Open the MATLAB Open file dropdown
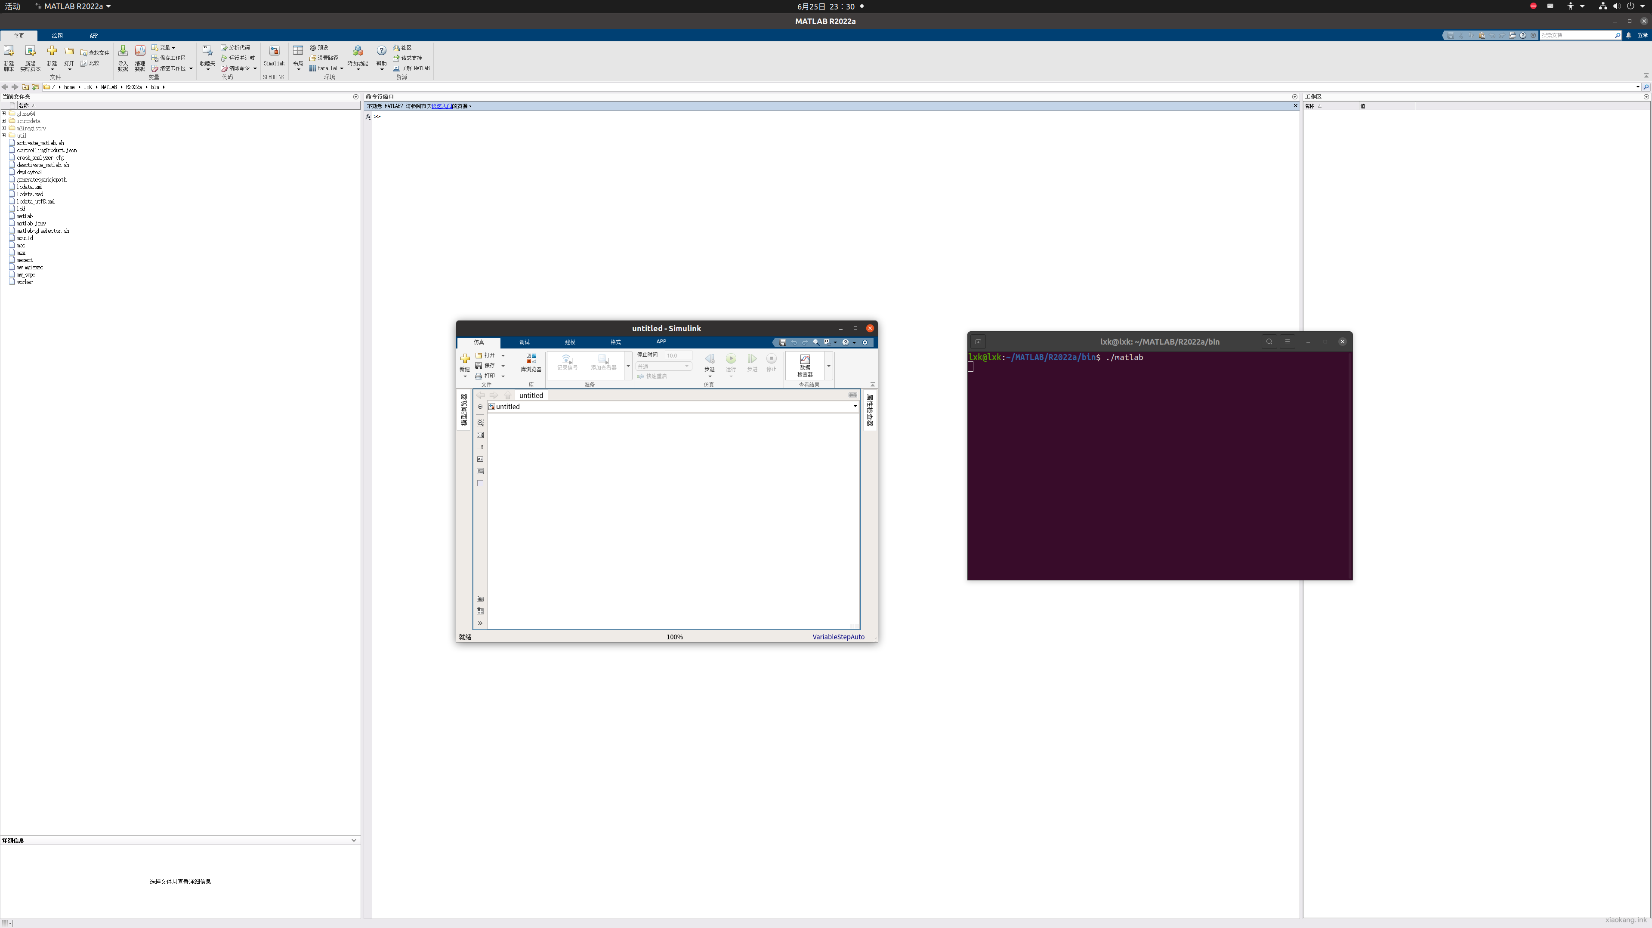1652x928 pixels. [69, 58]
